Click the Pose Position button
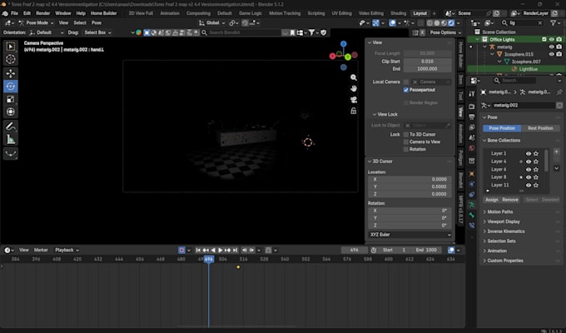The width and height of the screenshot is (566, 333). click(502, 128)
